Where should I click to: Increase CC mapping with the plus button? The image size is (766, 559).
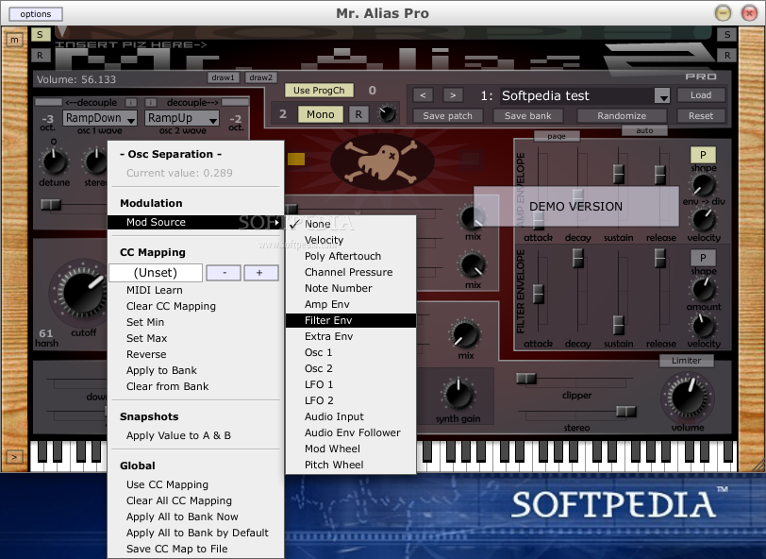tap(261, 273)
